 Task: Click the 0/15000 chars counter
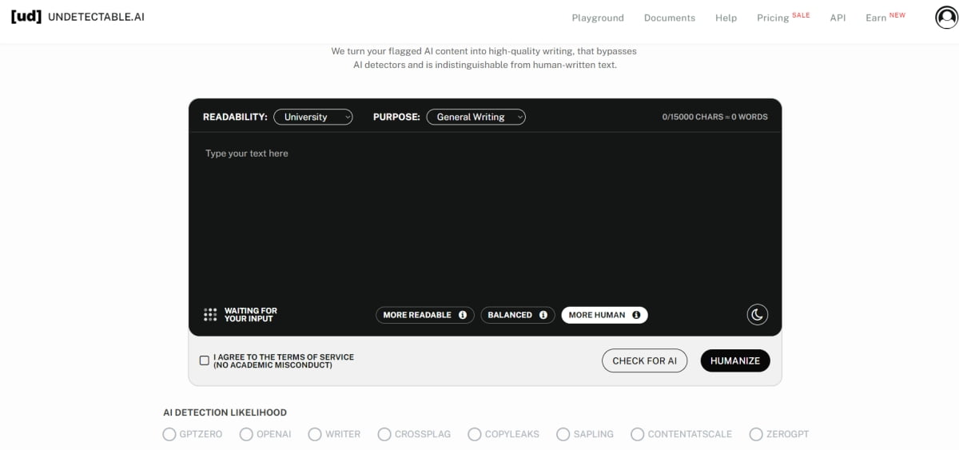point(714,117)
